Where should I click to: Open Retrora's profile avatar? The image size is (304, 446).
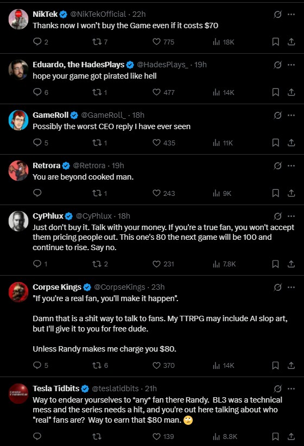click(x=18, y=171)
